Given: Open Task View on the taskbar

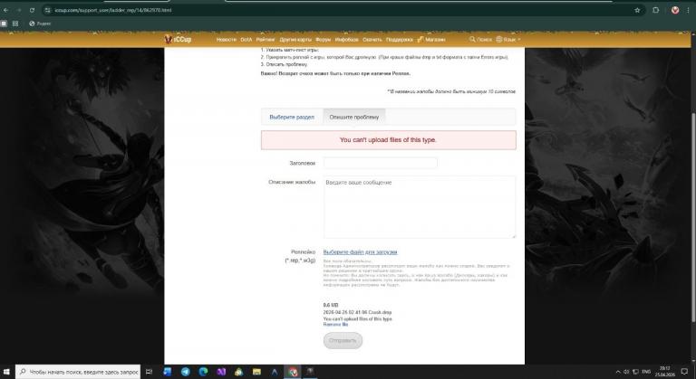Looking at the screenshot, I should [x=150, y=372].
